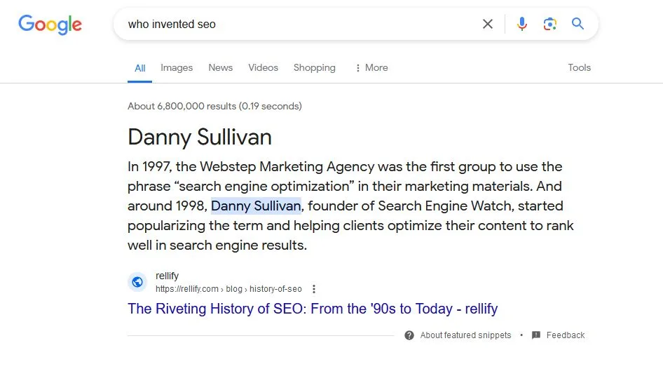Switch to the News tab
663x369 pixels.
220,68
